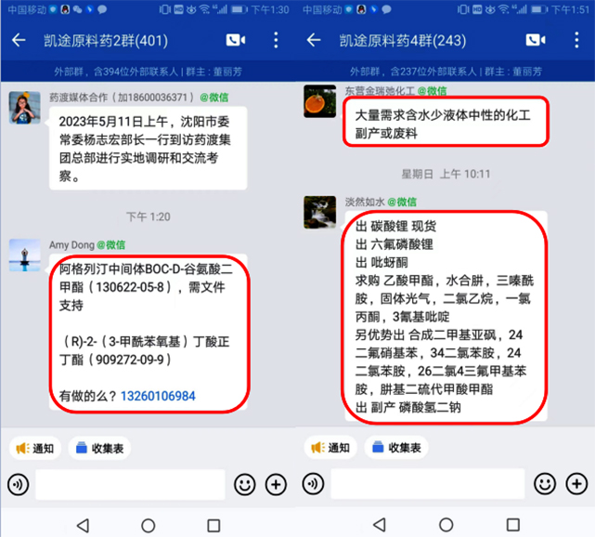The width and height of the screenshot is (595, 537).
Task: Tap 通知 button in left chat
Action: point(35,448)
